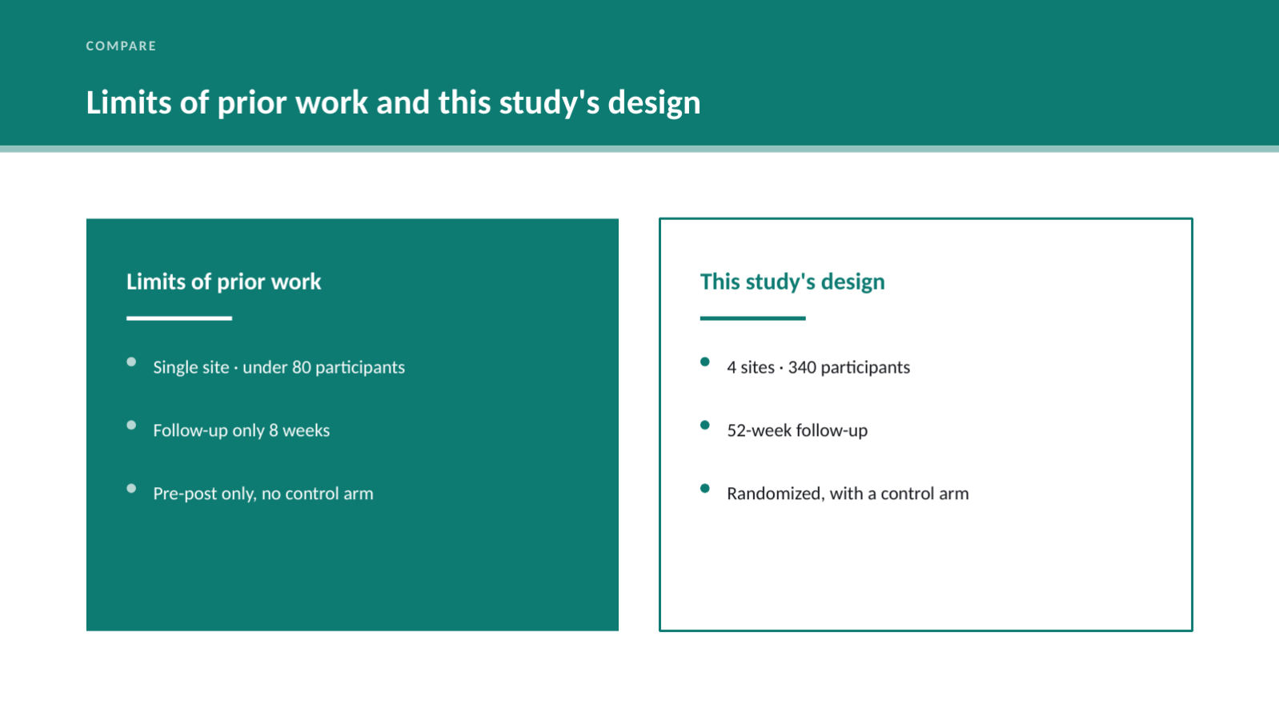
Task: Select 'Follow-up only 8 weeks' bullet text
Action: [x=241, y=430]
